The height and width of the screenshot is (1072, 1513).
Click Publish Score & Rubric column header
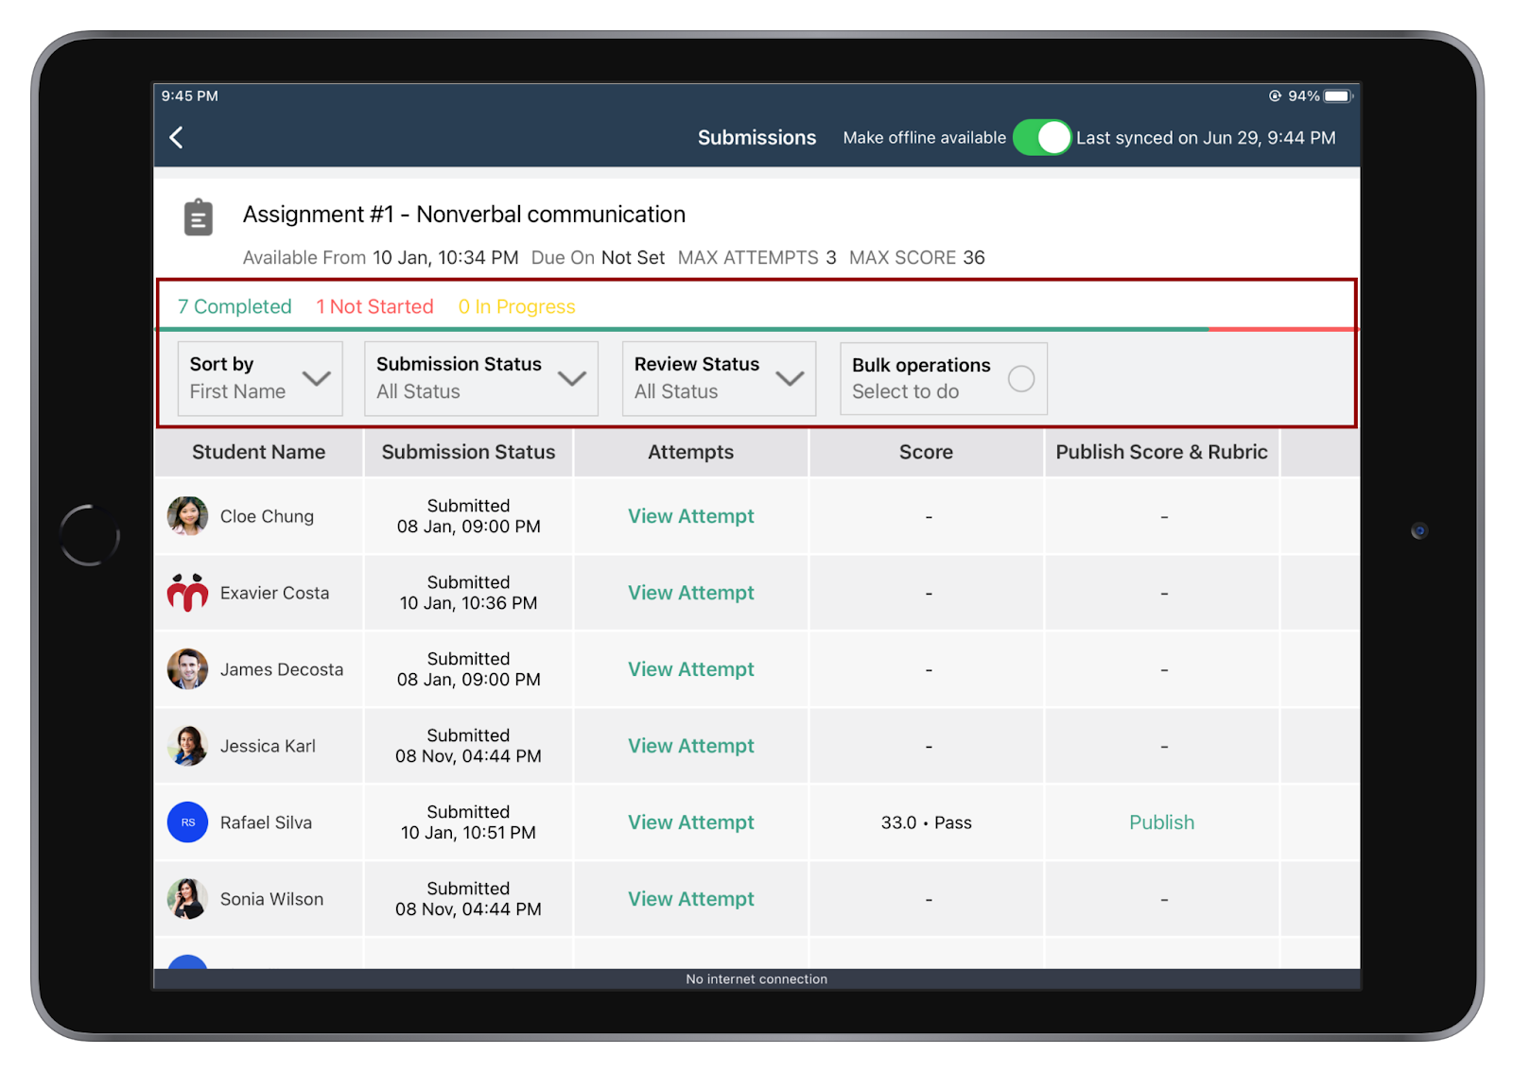1161,452
